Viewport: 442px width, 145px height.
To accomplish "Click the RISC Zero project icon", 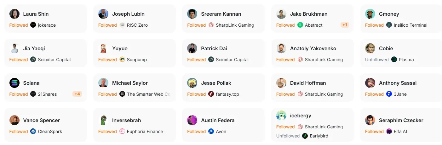I will [x=122, y=25].
